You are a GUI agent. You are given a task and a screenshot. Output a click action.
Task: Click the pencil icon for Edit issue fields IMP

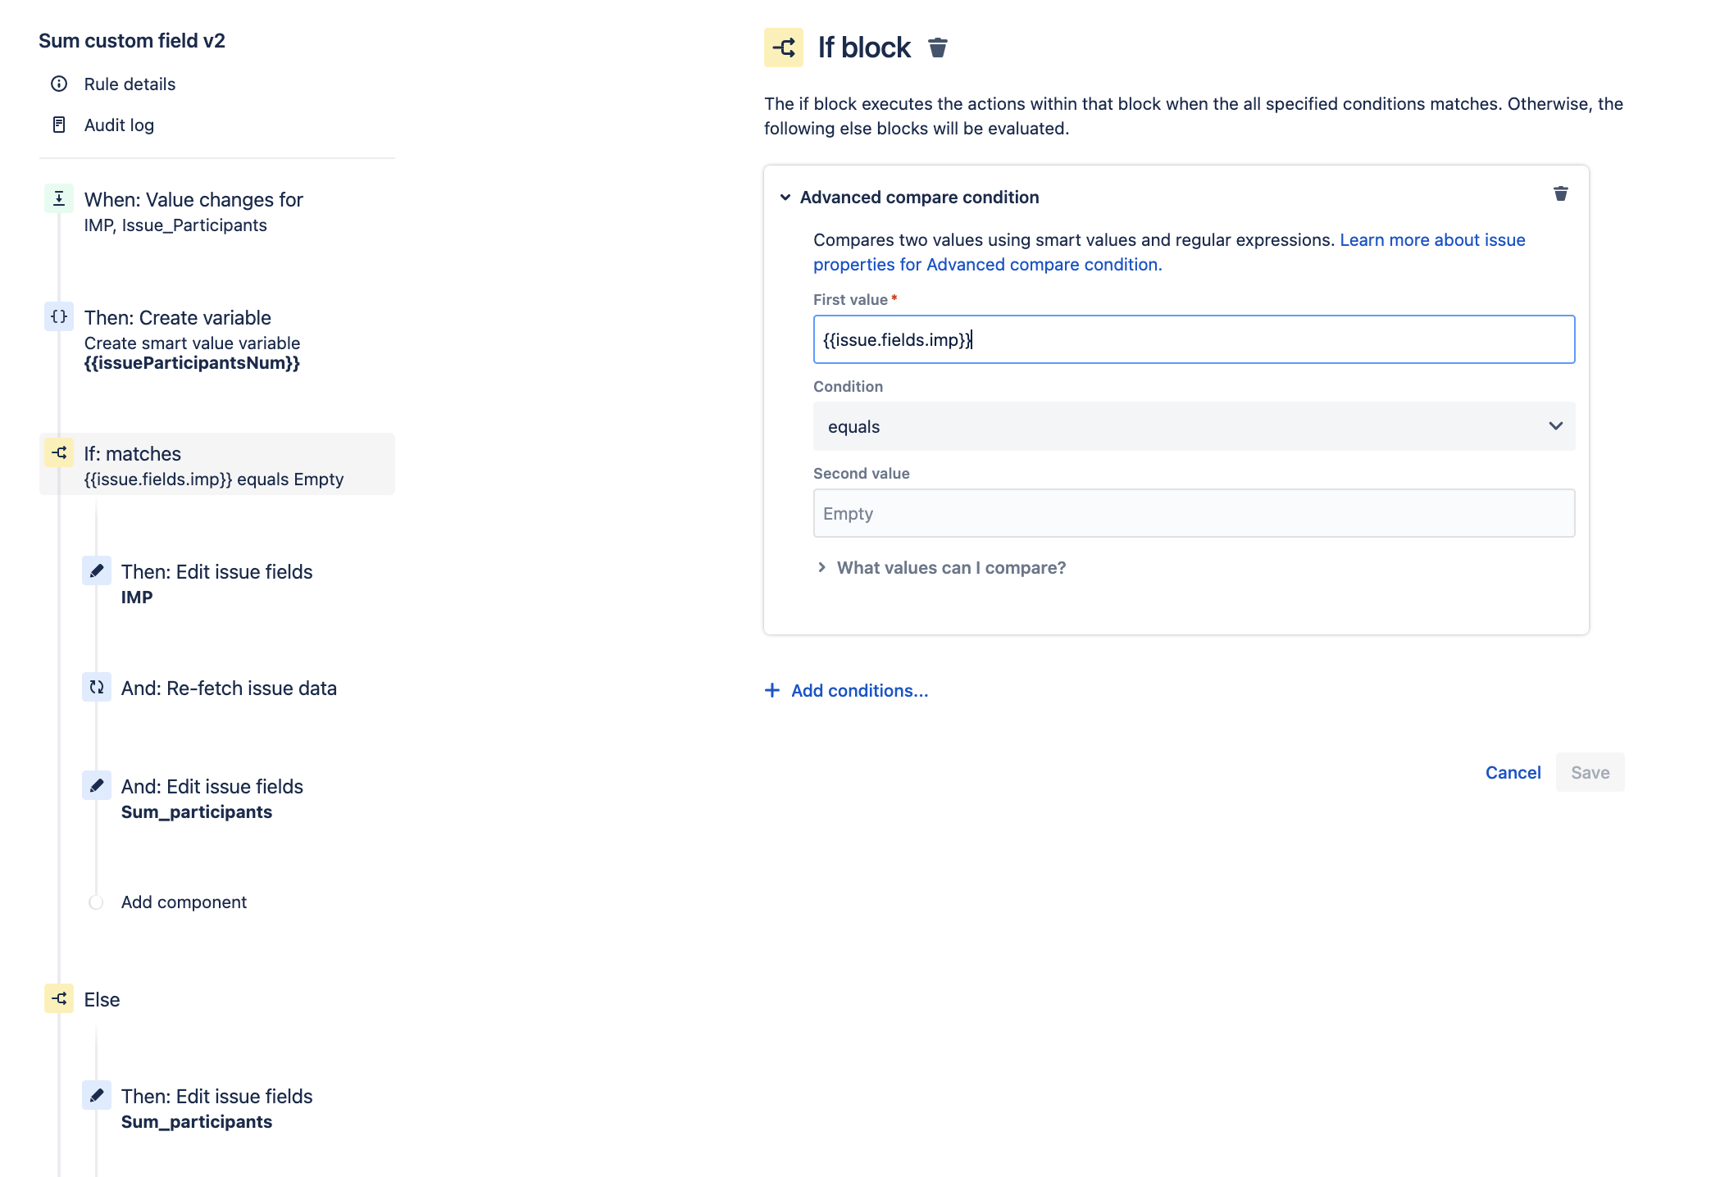[97, 570]
